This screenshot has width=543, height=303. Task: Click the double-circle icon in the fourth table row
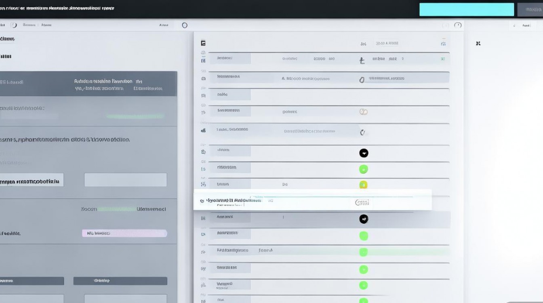[x=363, y=112]
